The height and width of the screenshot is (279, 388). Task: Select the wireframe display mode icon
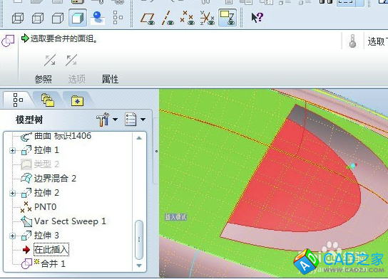point(18,19)
